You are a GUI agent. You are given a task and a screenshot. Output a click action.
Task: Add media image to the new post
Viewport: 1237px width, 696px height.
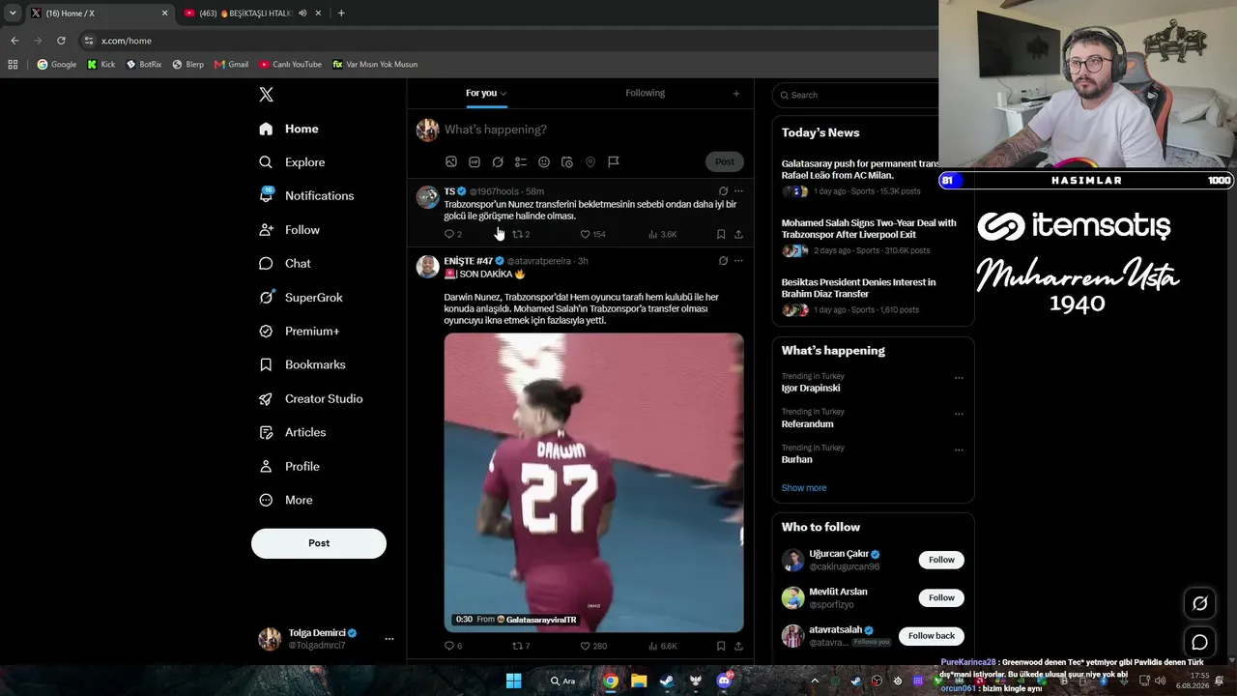[451, 162]
